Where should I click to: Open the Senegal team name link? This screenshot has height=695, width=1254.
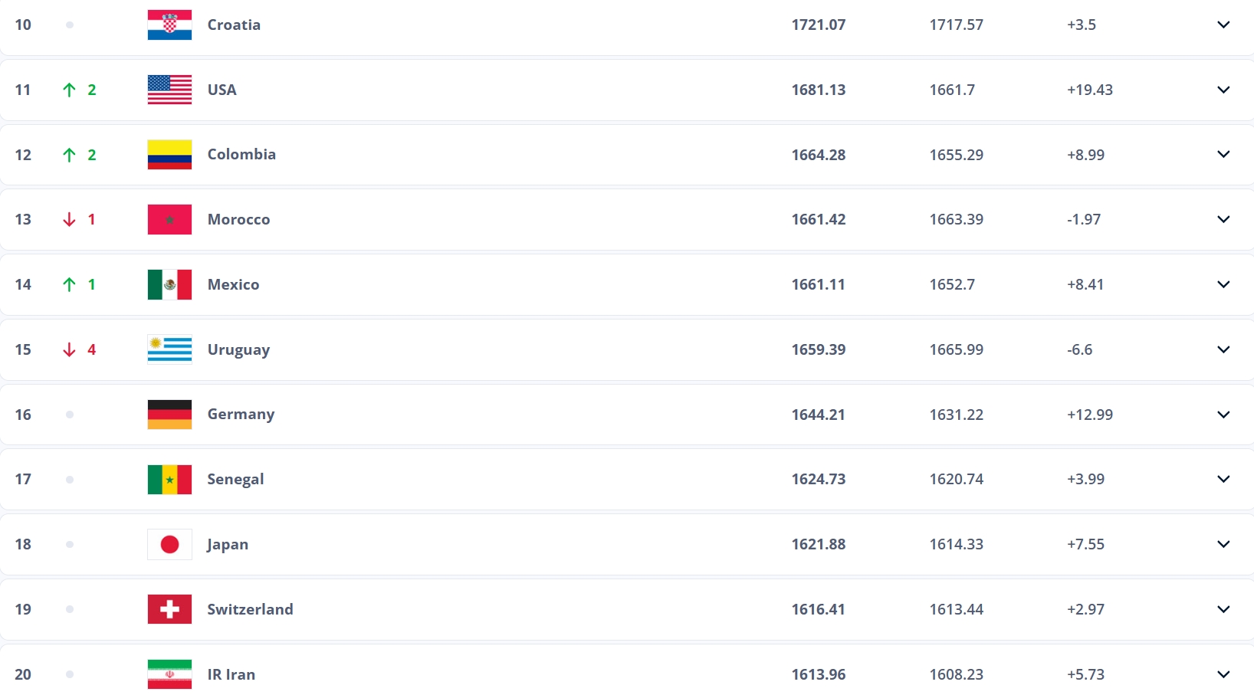tap(235, 480)
